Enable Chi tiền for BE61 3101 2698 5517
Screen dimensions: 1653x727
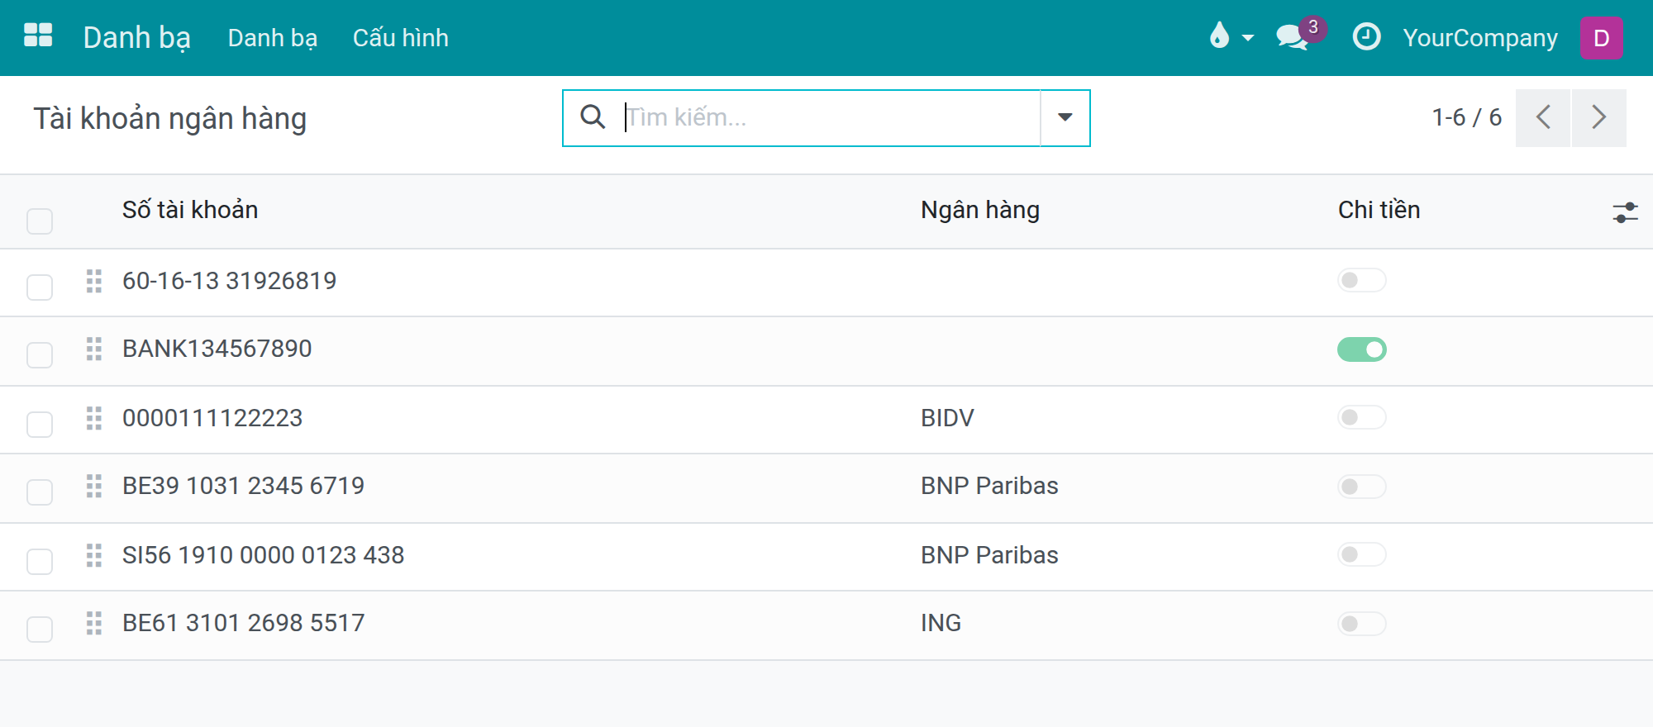[1362, 624]
